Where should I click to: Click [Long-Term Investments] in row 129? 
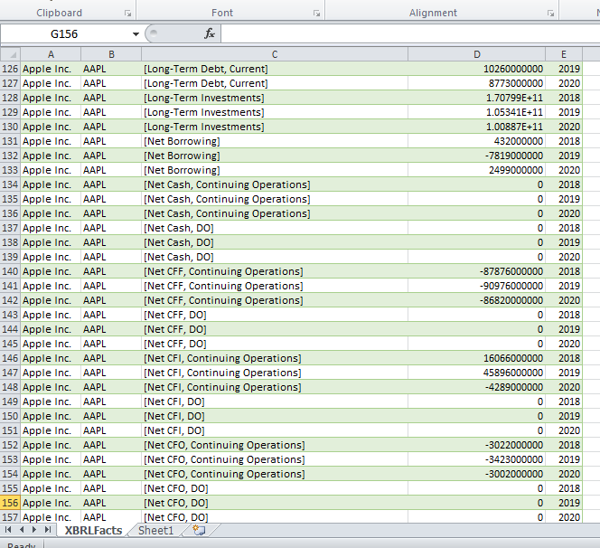pyautogui.click(x=204, y=113)
